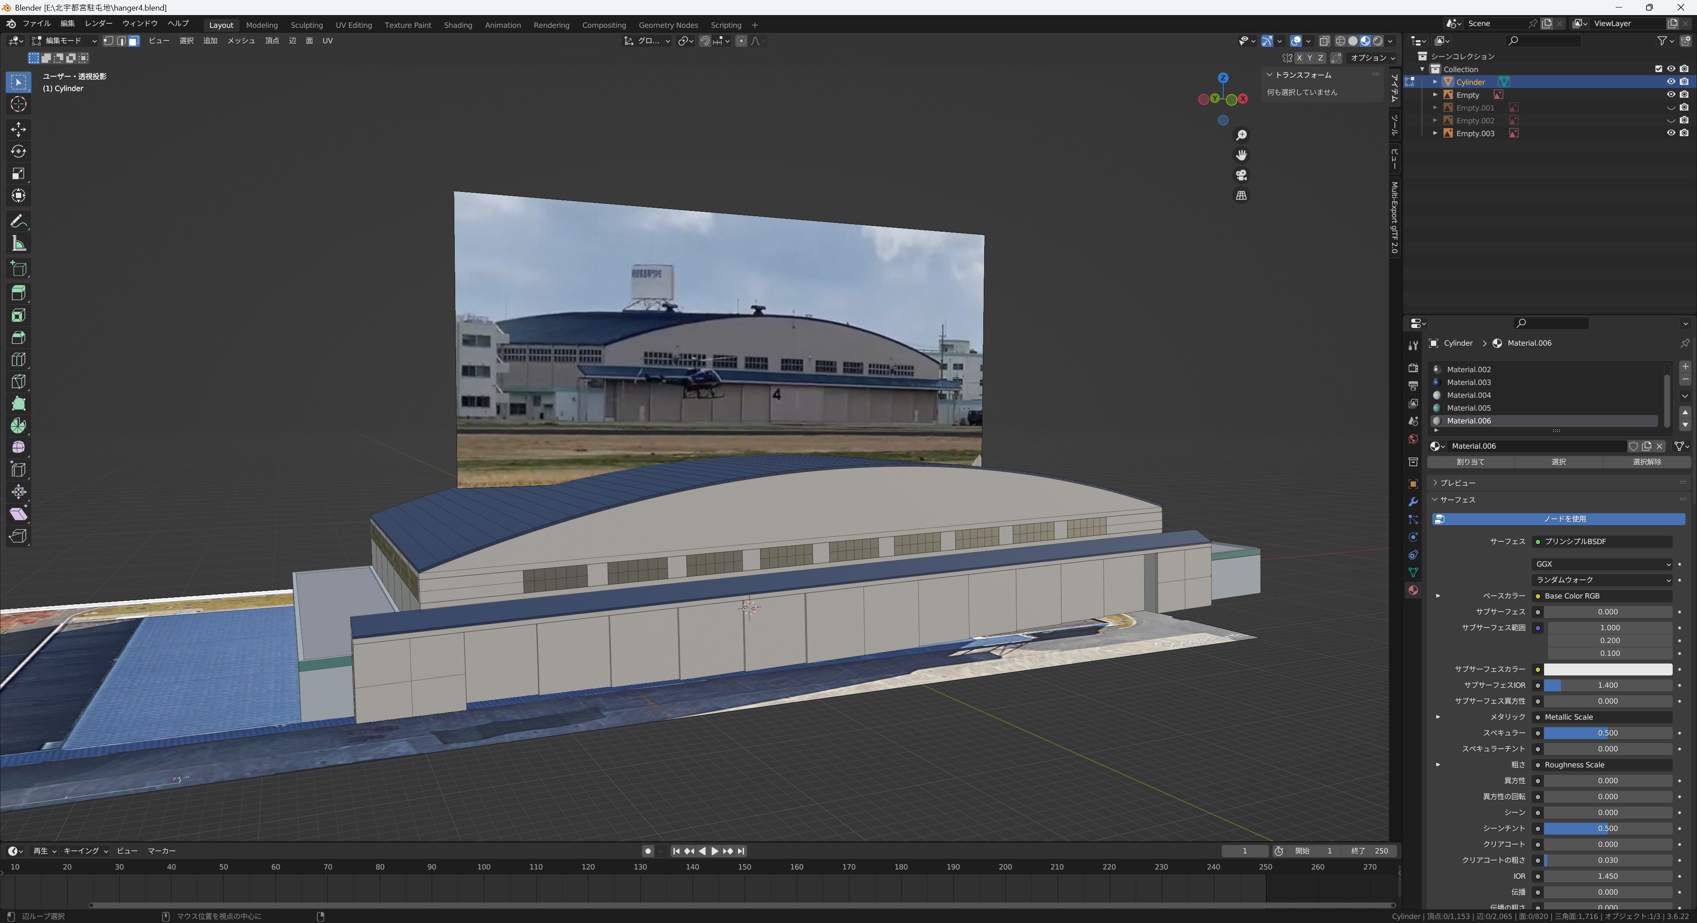Select the Move tool in toolbar
The width and height of the screenshot is (1697, 923).
coord(19,129)
